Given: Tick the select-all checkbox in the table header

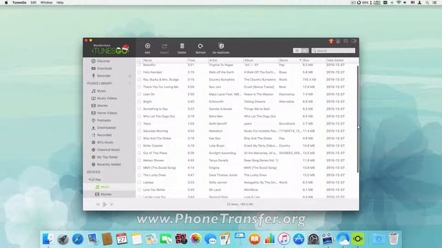Looking at the screenshot, I should pyautogui.click(x=139, y=60).
